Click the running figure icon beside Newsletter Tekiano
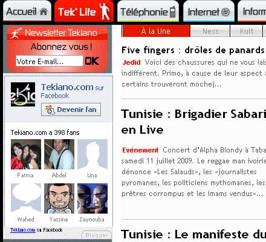 click(16, 33)
